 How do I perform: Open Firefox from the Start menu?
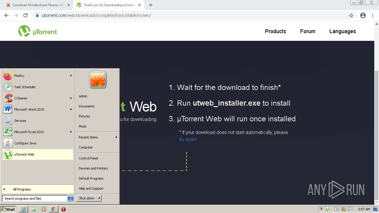(x=38, y=76)
